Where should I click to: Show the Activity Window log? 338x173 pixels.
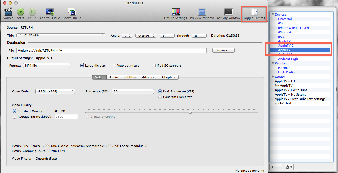click(228, 12)
